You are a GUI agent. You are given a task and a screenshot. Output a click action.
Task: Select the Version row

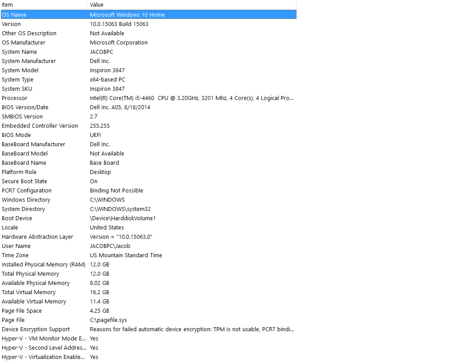click(148, 24)
